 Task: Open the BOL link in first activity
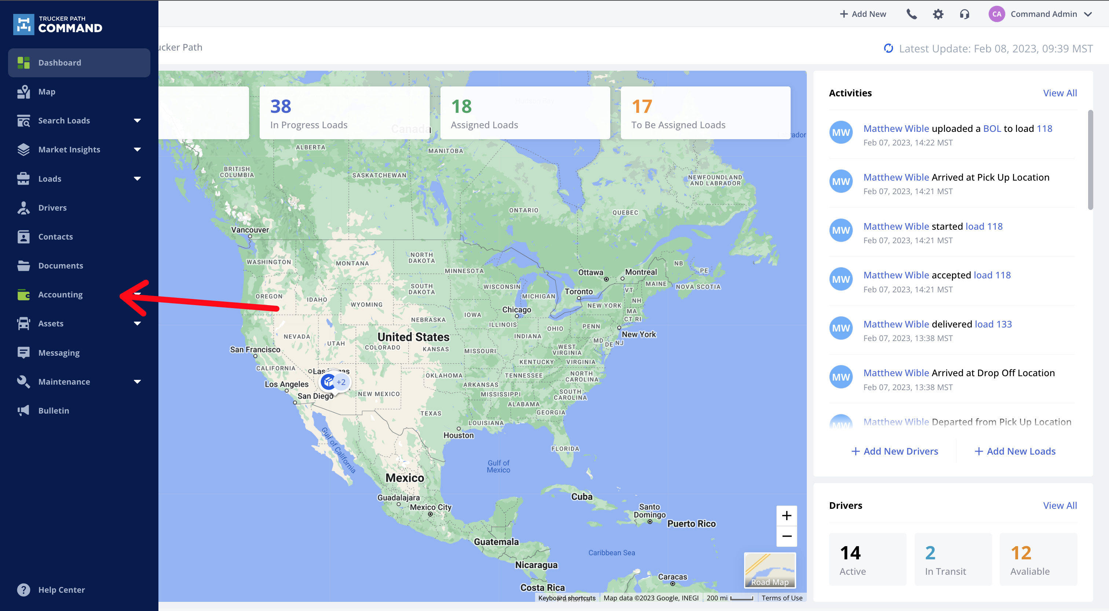(992, 129)
